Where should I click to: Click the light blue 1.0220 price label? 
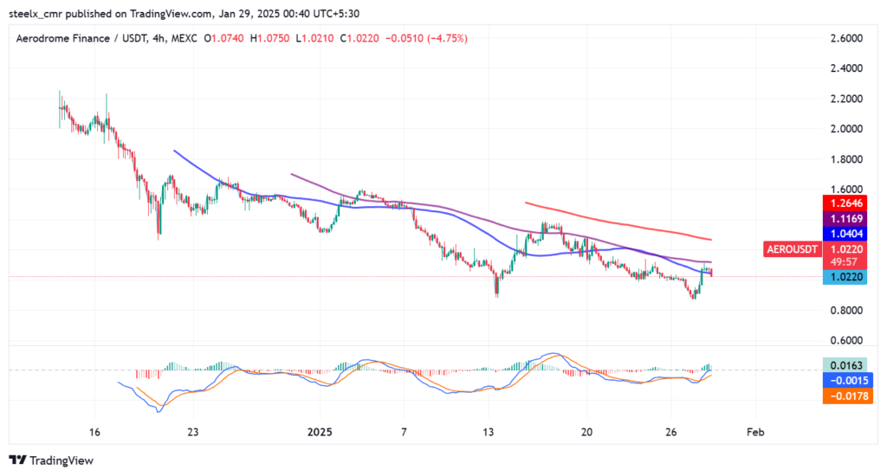(x=845, y=277)
